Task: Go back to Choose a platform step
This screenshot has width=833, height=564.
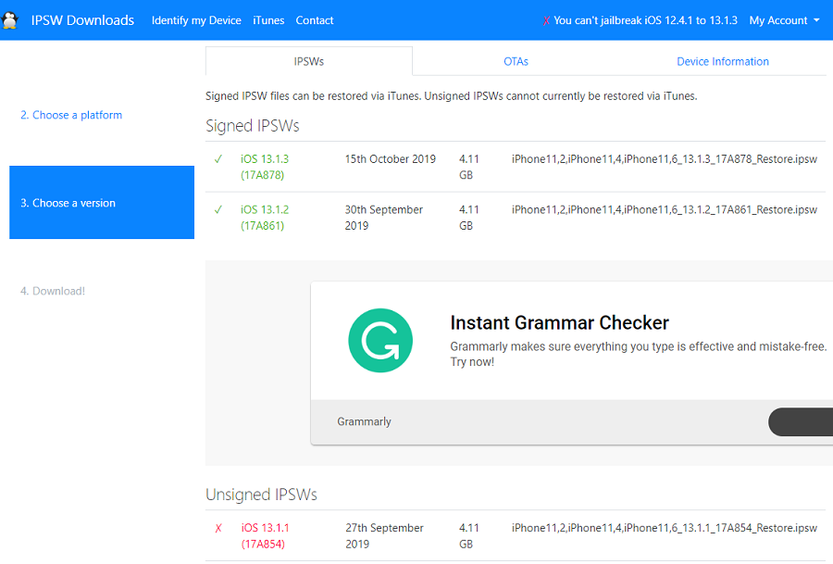Action: coord(71,115)
